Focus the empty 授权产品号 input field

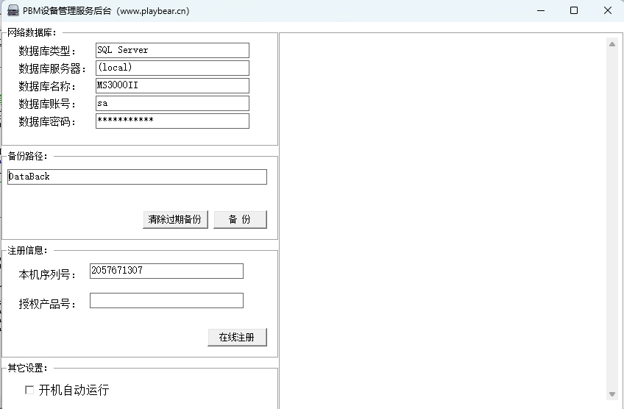(166, 300)
